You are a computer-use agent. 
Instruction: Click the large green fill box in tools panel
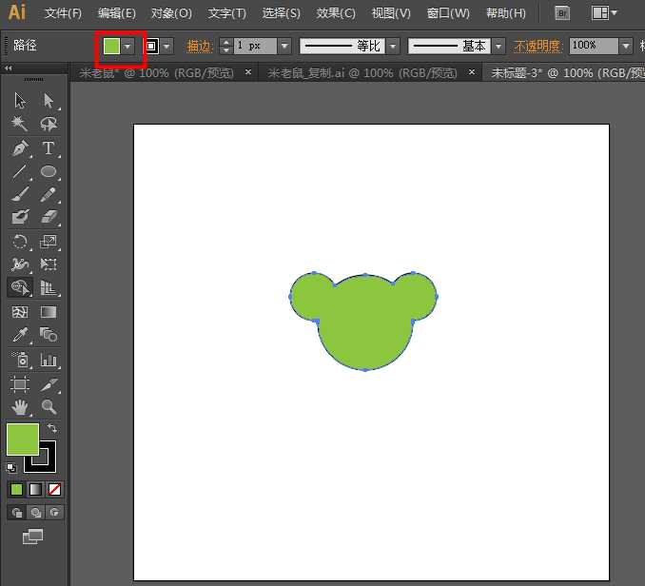[23, 439]
